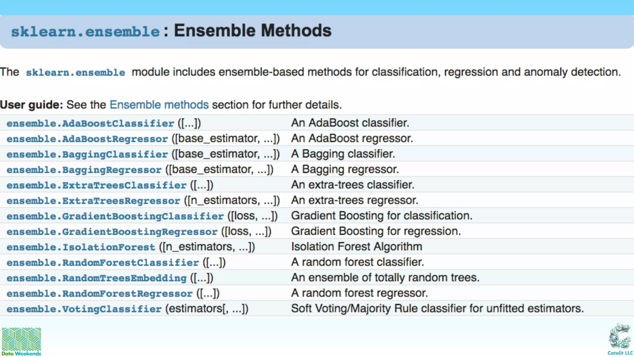Open ensemble.AdaBoostRegressor documentation link
The height and width of the screenshot is (357, 634).
87,139
